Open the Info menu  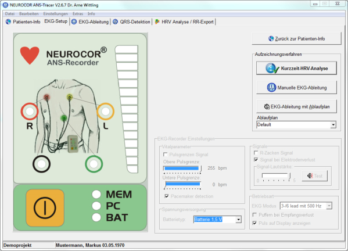pyautogui.click(x=91, y=14)
